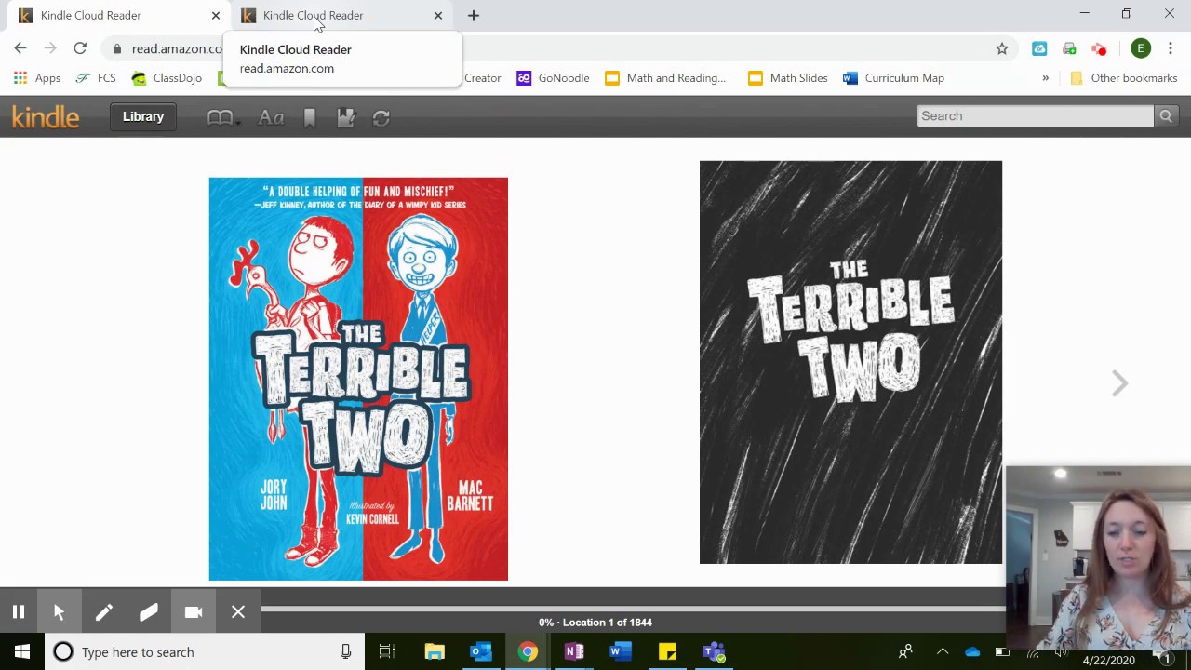1191x670 pixels.
Task: Open Outlook from the taskbar
Action: click(x=481, y=652)
